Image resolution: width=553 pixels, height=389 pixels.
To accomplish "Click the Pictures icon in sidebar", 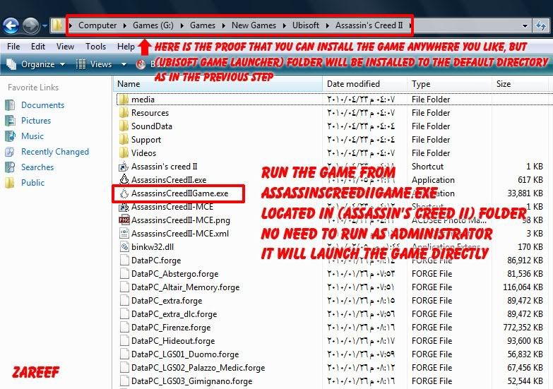I will 10,121.
